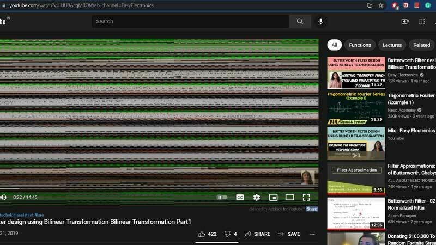Select the Functions filter chip
This screenshot has width=436, height=245.
[360, 45]
